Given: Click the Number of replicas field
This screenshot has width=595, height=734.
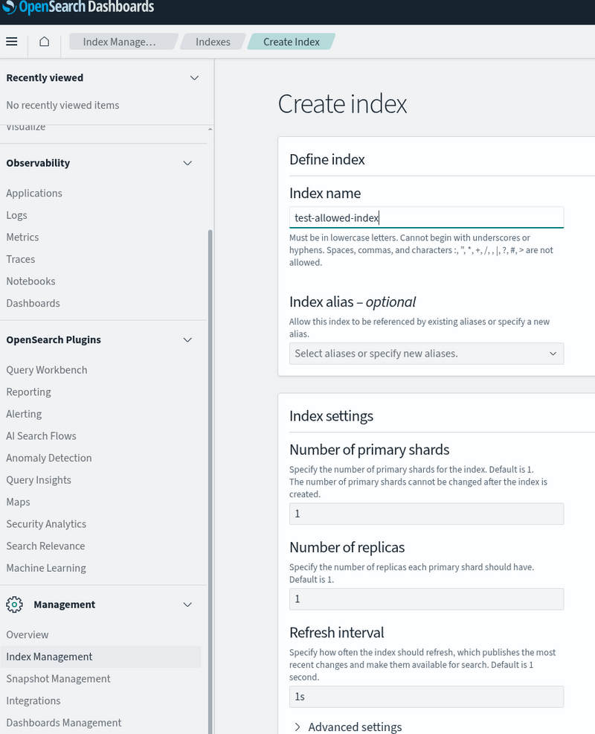Looking at the screenshot, I should pos(426,599).
